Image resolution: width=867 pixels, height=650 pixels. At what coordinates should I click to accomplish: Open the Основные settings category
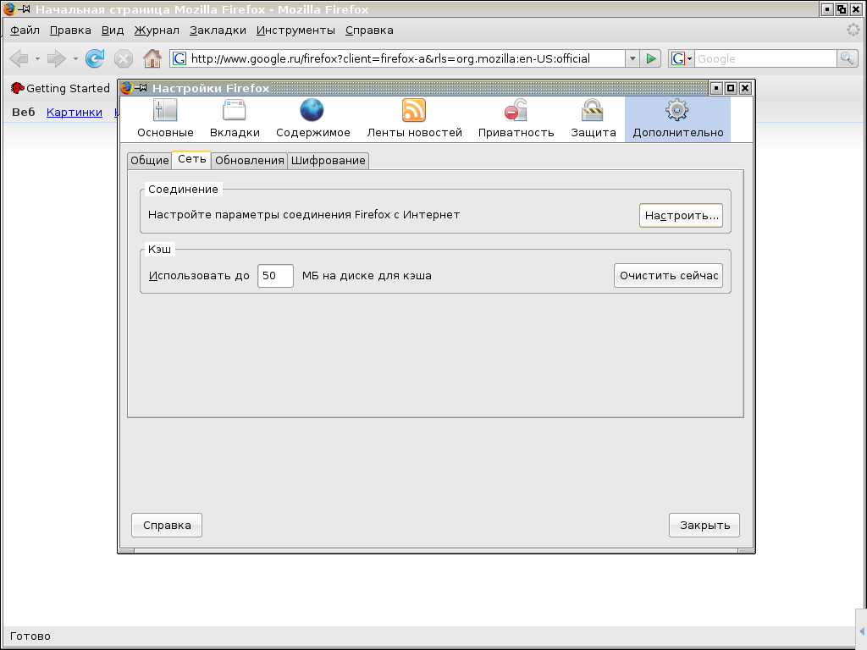pos(165,118)
